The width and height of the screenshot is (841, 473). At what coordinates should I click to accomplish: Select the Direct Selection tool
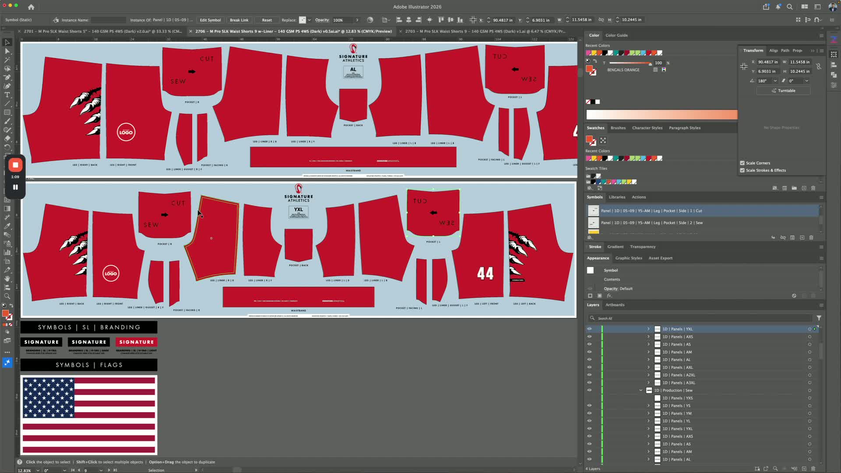click(x=7, y=51)
